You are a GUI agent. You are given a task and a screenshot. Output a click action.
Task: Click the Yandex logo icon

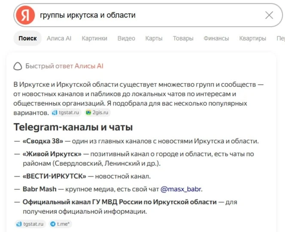click(x=25, y=15)
